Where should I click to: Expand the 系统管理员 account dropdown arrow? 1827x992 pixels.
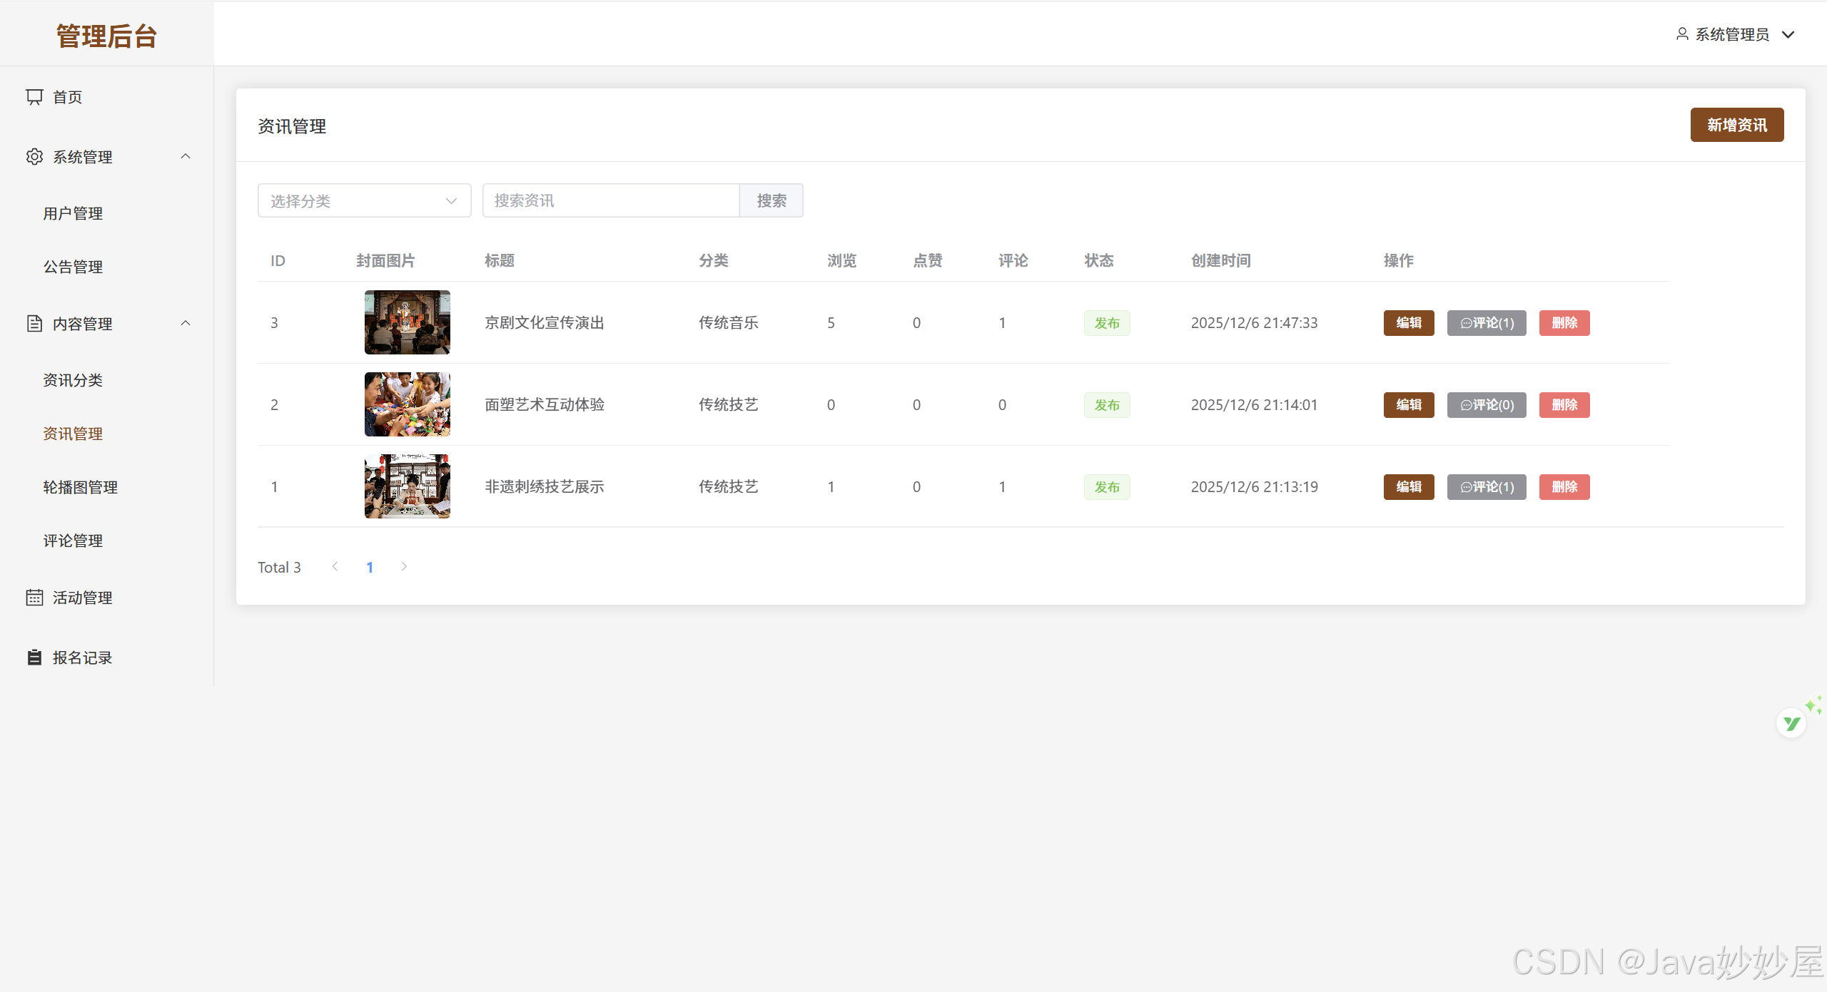[x=1788, y=34]
